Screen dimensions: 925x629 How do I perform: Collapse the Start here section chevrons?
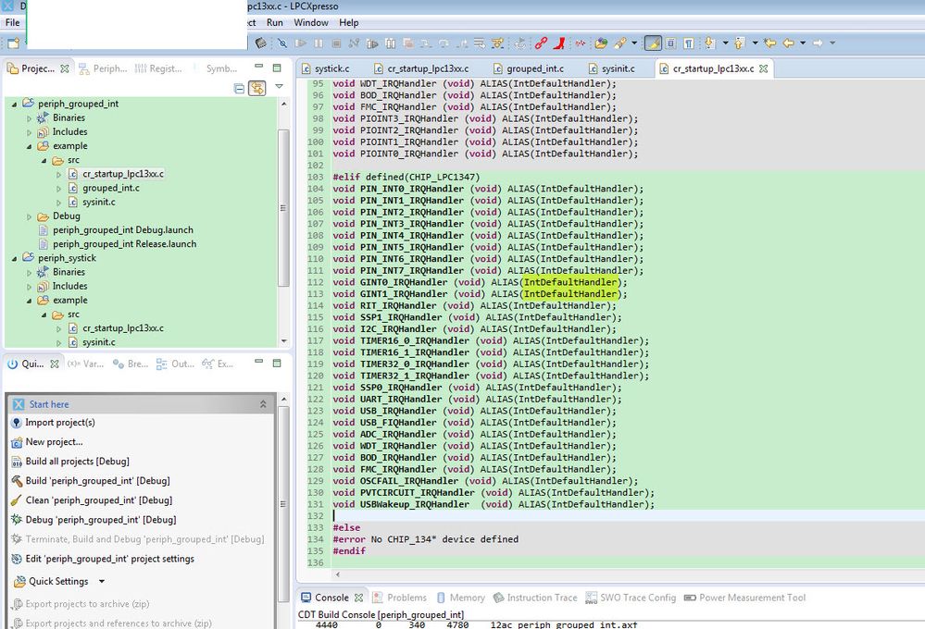point(263,404)
